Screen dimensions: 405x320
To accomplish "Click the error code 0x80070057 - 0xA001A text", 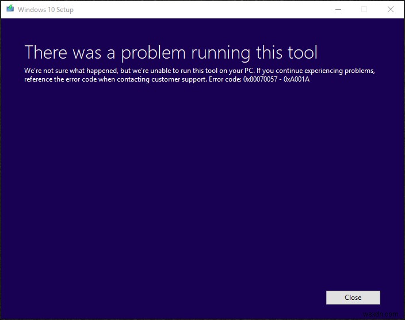I will pyautogui.click(x=276, y=79).
